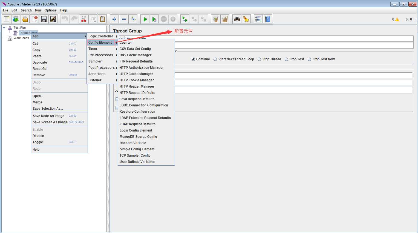Start the test with green play icon
The width and height of the screenshot is (418, 233).
(145, 19)
